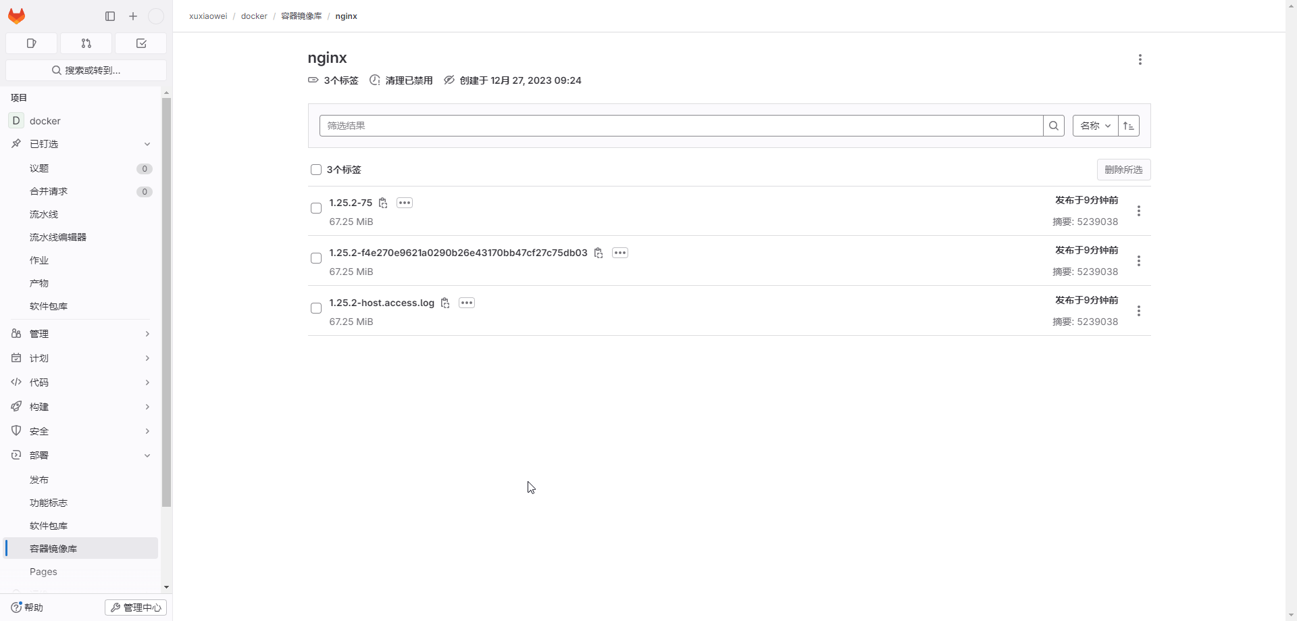Open merge requests shortcut icon
Viewport: 1297px width, 621px height.
[86, 43]
